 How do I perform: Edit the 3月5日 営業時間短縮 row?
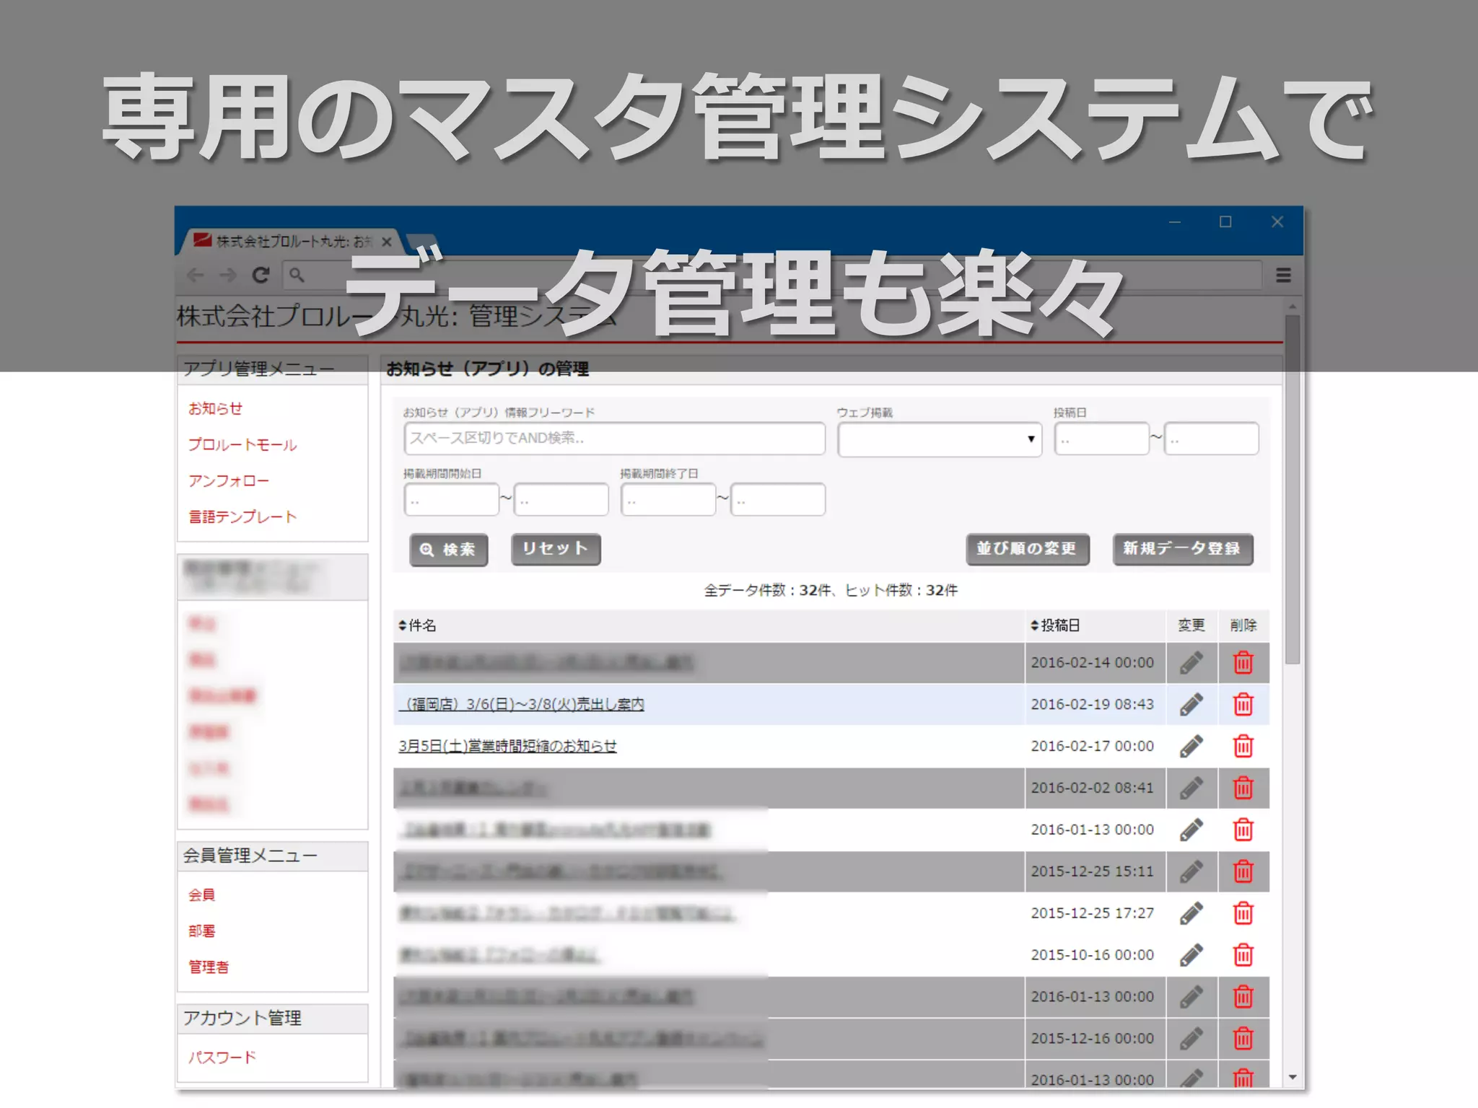click(x=1191, y=746)
